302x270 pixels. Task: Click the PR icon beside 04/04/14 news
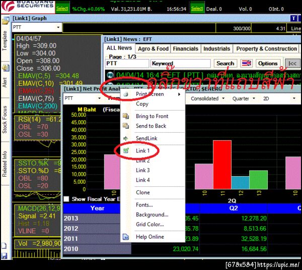tap(110, 75)
